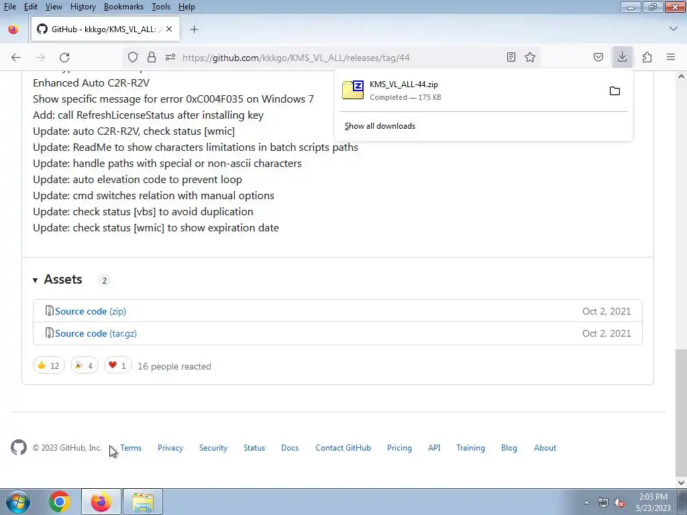
Task: Open the File menu
Action: [x=10, y=7]
